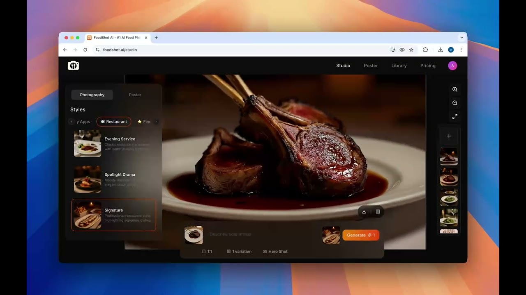Open the 1 variation selector
Image resolution: width=526 pixels, height=295 pixels.
click(x=239, y=252)
